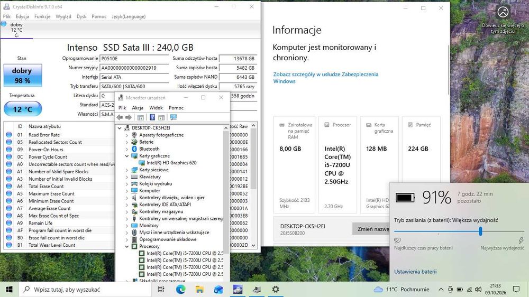Click the Nazwa atrybutu column header
The height and width of the screenshot is (297, 529).
[x=44, y=126]
